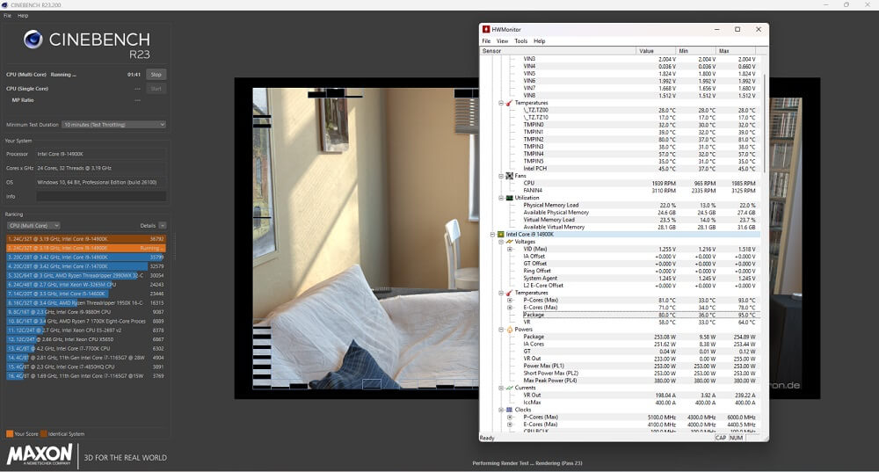Toggle the Details checkbox in Ranking
Image resolution: width=879 pixels, height=472 pixels.
[163, 226]
